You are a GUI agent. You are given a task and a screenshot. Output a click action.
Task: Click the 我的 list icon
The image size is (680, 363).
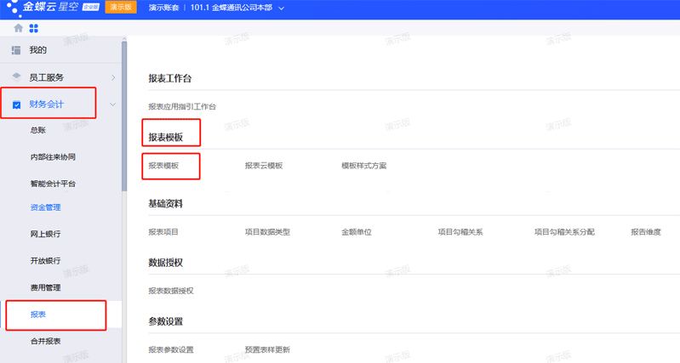[x=16, y=50]
